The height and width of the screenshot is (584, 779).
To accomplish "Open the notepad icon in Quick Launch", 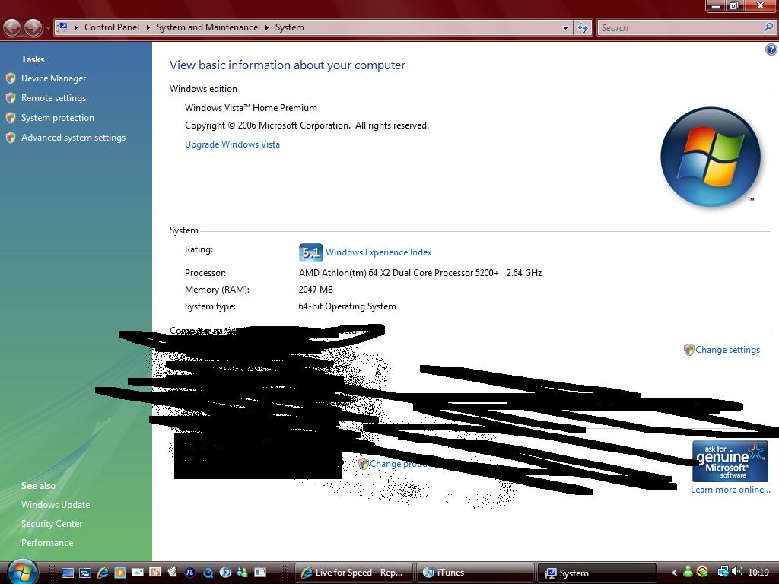I will click(x=173, y=572).
